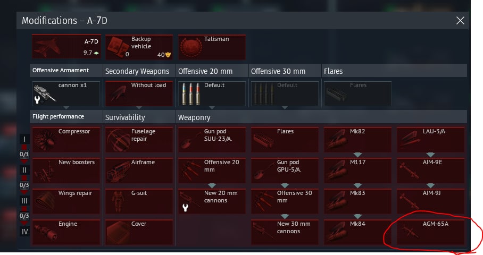Image resolution: width=483 pixels, height=255 pixels.
Task: Choose the Default 30 mm ammo belt
Action: 285,93
